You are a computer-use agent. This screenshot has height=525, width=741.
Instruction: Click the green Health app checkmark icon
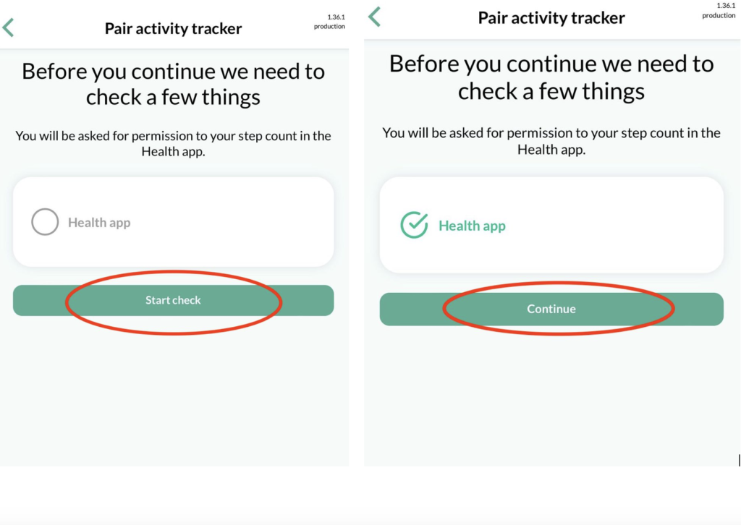(x=414, y=225)
